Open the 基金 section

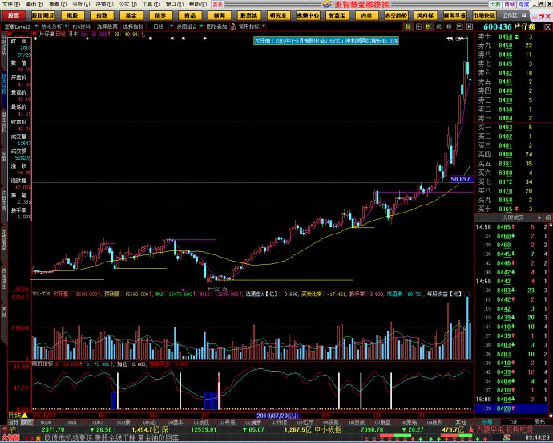pyautogui.click(x=131, y=15)
